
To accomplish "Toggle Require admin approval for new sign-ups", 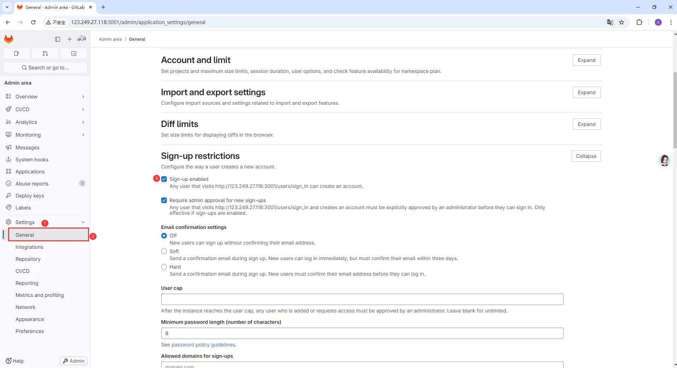I will pyautogui.click(x=164, y=200).
